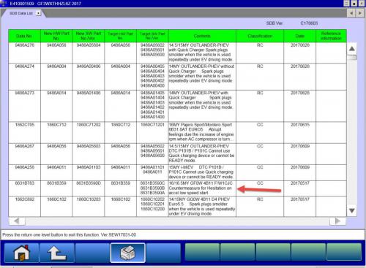This screenshot has width=366, height=268.
Task: Click the Contents column header
Action: click(x=202, y=36)
